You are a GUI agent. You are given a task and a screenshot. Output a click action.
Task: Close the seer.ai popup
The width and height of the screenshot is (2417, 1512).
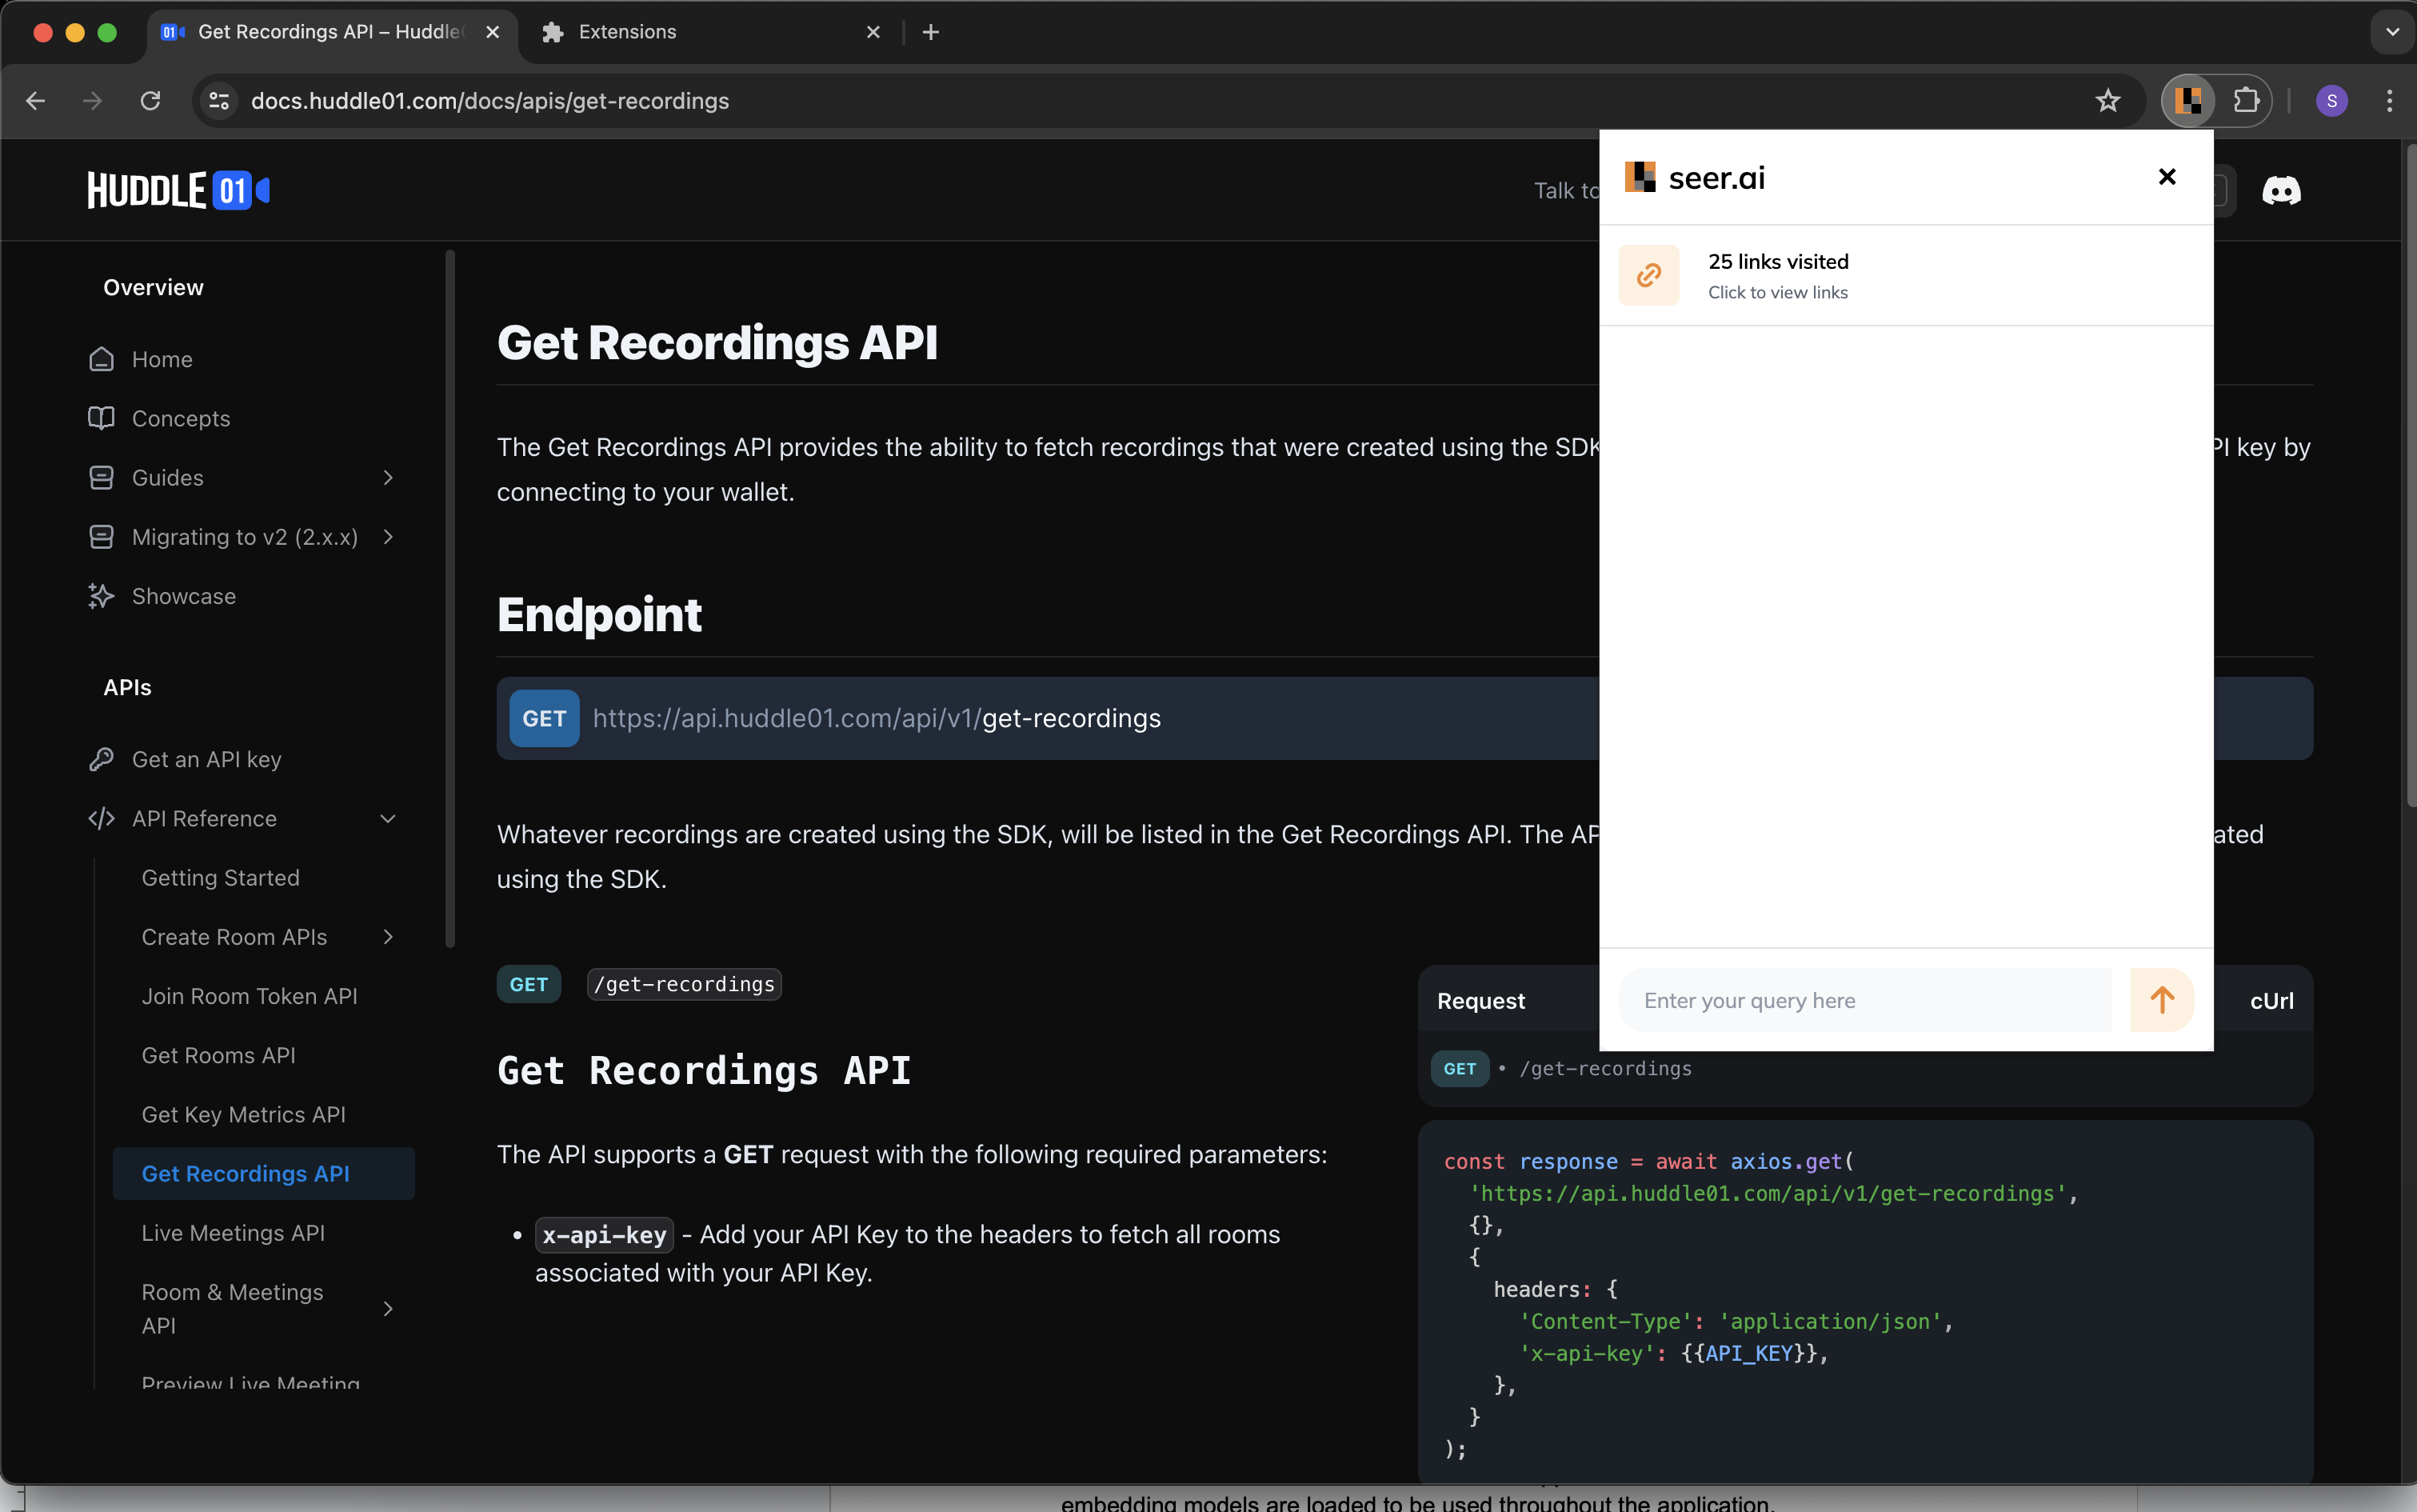click(x=2166, y=176)
